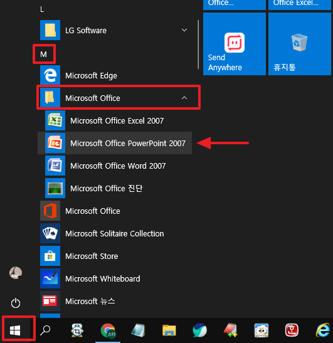The width and height of the screenshot is (333, 343).
Task: Click the "Microsoft Whiteboard" label text
Action: pos(103,278)
